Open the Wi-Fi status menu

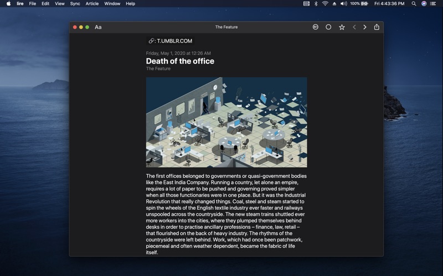(x=325, y=4)
